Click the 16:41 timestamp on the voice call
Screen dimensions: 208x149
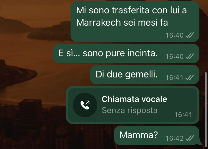(183, 115)
